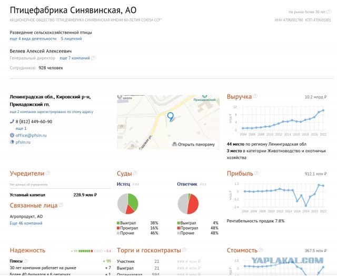Image resolution: width=337 pixels, height=276 pixels.
Task: Click value '367.5 млн ₽' under Стоимость
Action: click(x=316, y=251)
